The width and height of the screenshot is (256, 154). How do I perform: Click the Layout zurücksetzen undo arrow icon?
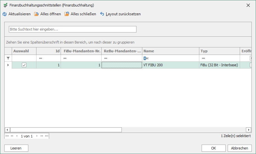tap(102, 14)
